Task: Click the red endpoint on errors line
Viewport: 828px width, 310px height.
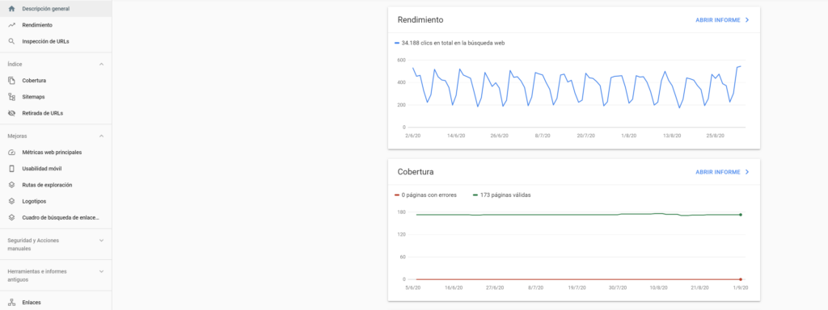Action: (741, 279)
